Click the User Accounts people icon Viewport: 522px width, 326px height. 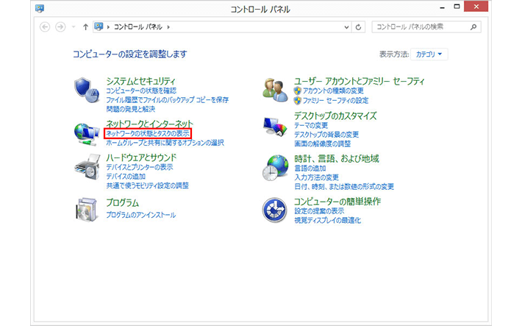click(276, 90)
